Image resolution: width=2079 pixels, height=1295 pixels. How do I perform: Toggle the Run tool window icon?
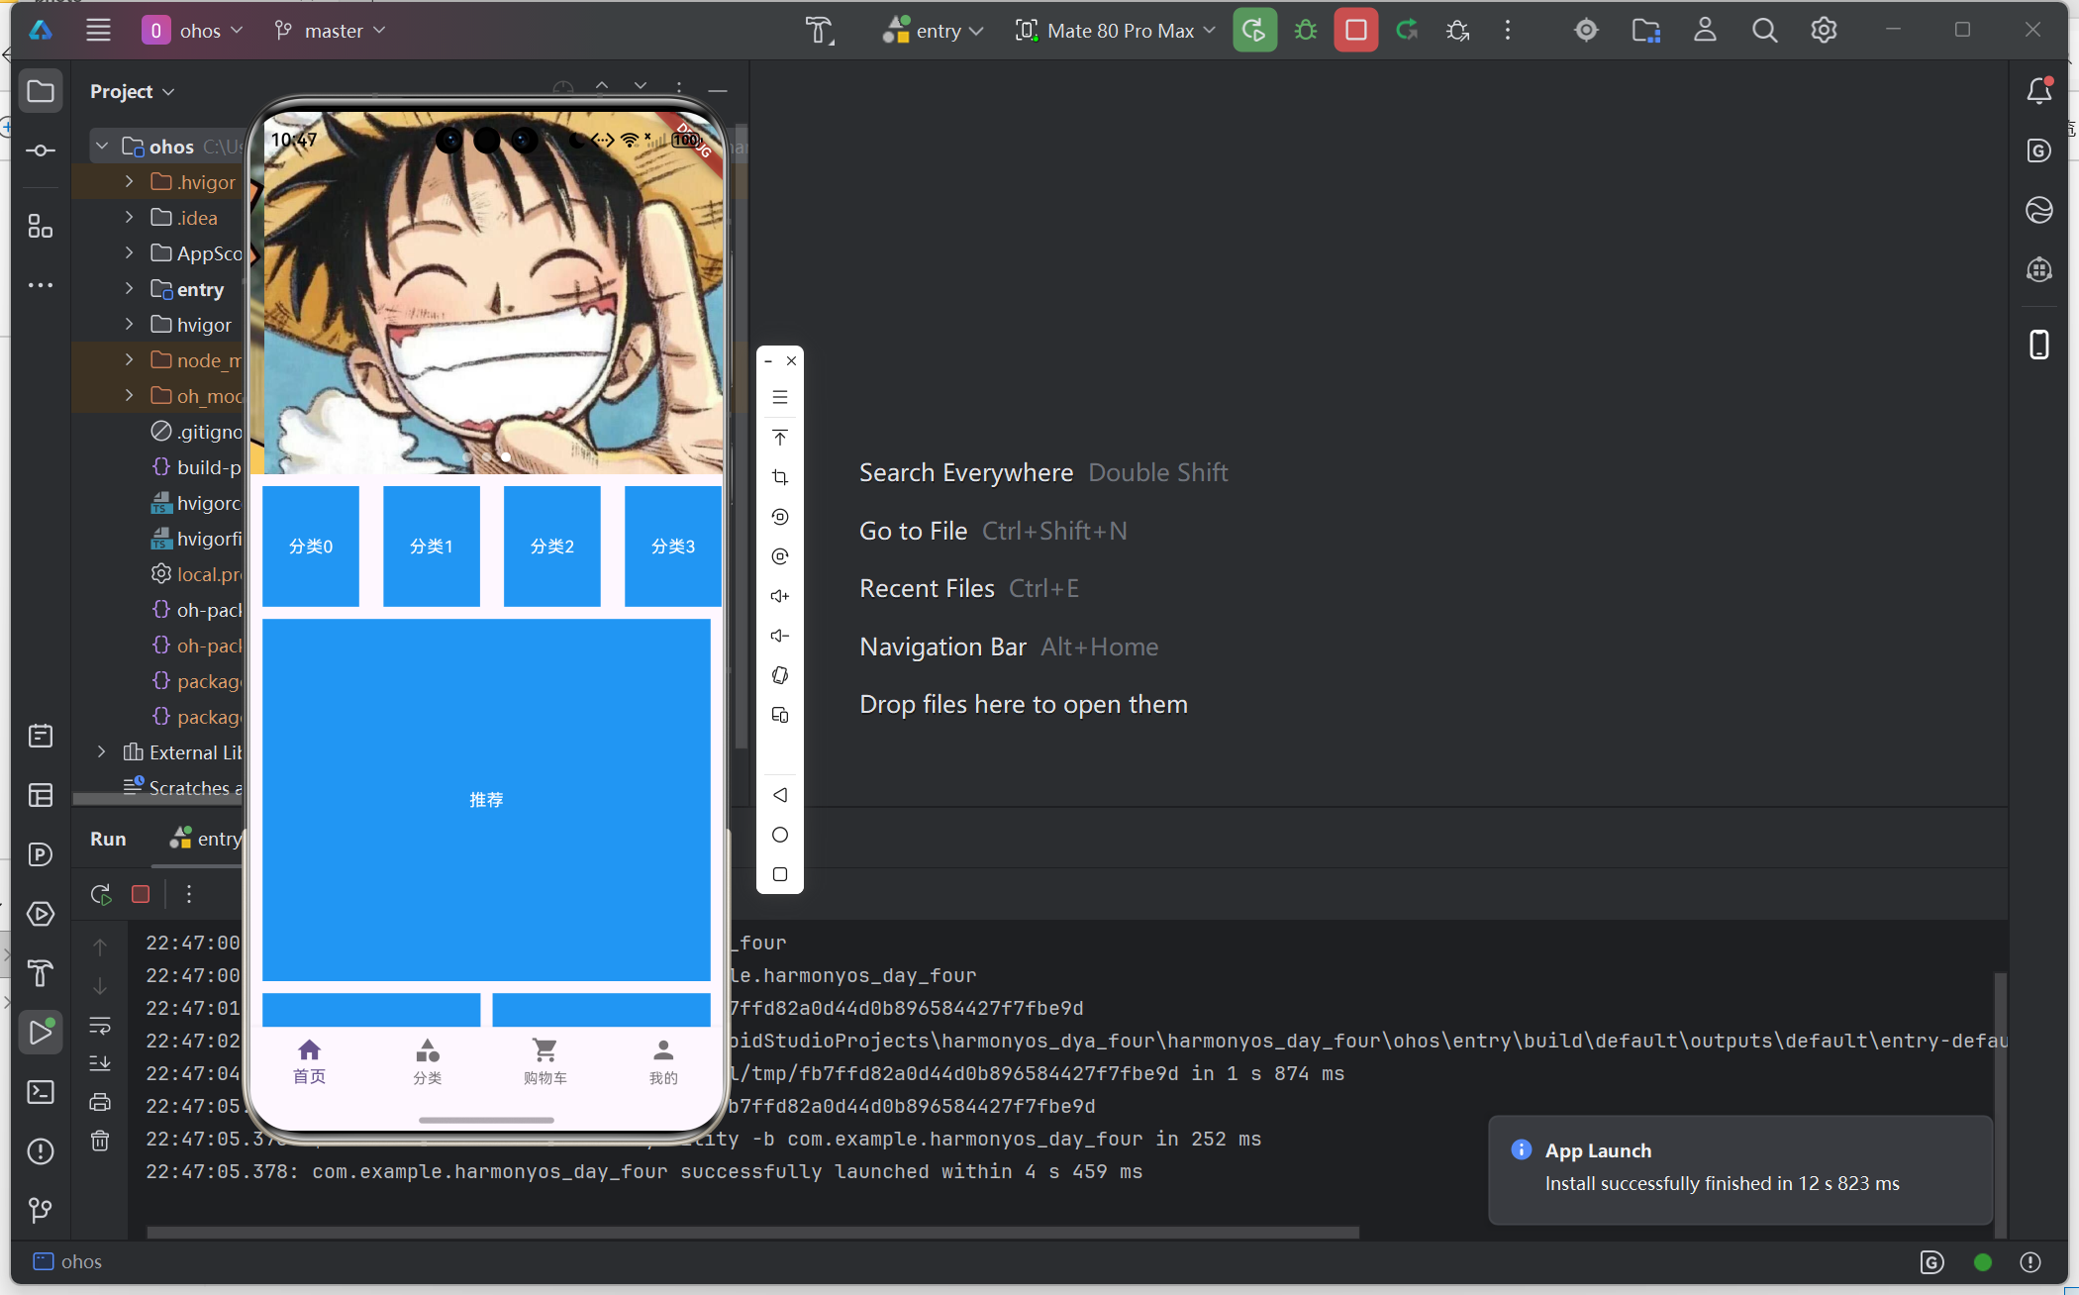pyautogui.click(x=41, y=1032)
